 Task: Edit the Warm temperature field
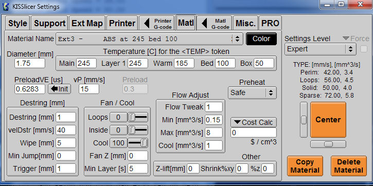click(x=184, y=63)
